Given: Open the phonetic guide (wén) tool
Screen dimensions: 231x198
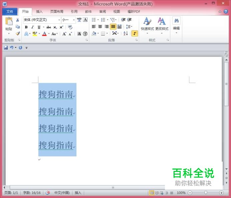Looking at the screenshot, I should (x=79, y=20).
